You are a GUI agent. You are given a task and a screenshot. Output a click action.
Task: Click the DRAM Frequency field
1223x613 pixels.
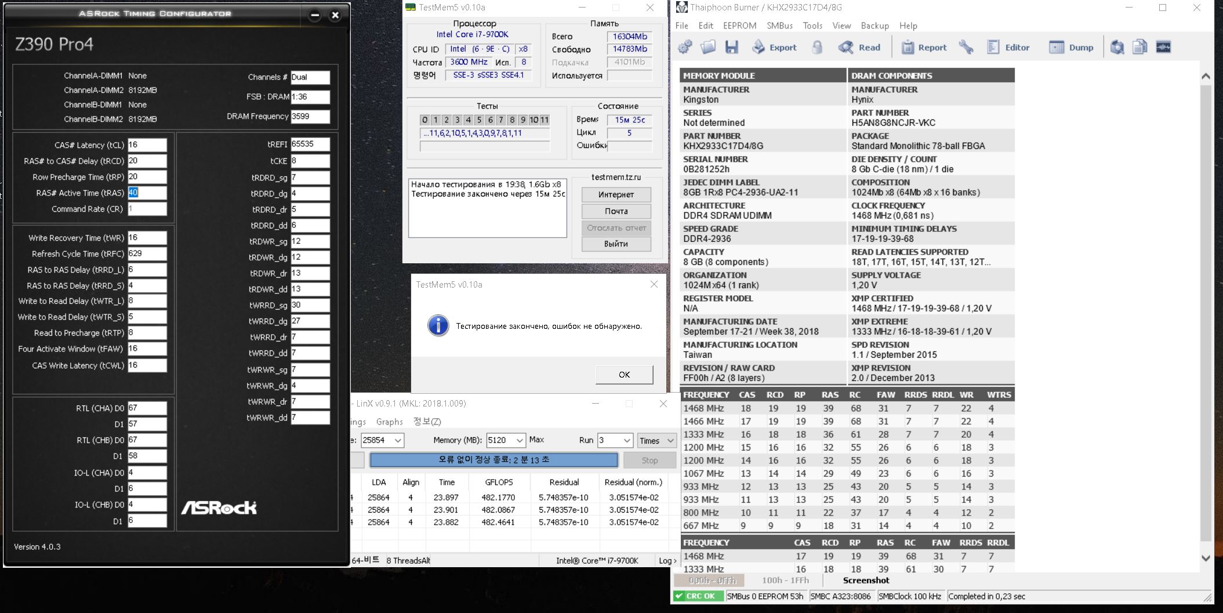310,116
